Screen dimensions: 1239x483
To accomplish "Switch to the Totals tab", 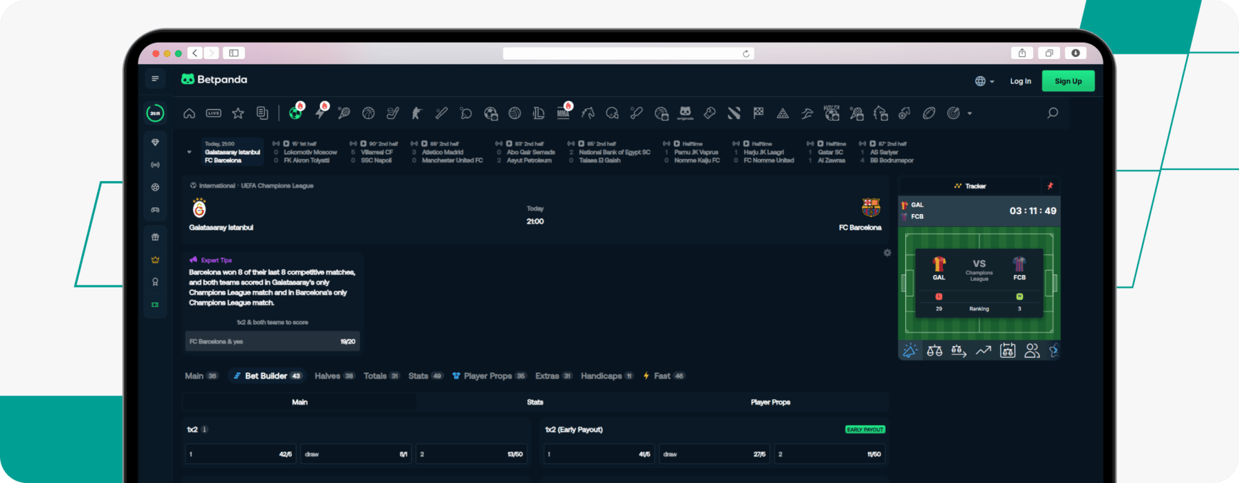I will coord(381,376).
